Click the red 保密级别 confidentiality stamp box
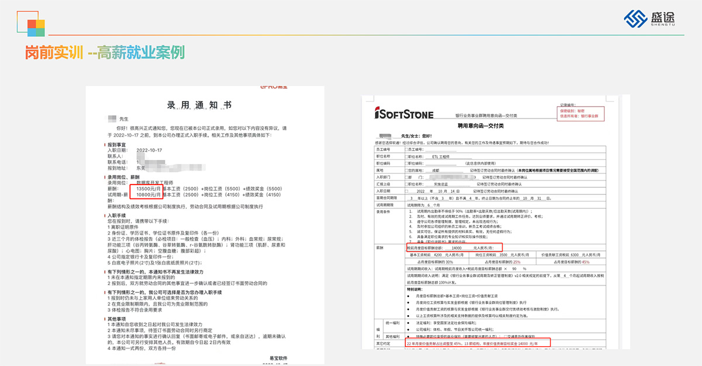The image size is (702, 366). click(580, 113)
